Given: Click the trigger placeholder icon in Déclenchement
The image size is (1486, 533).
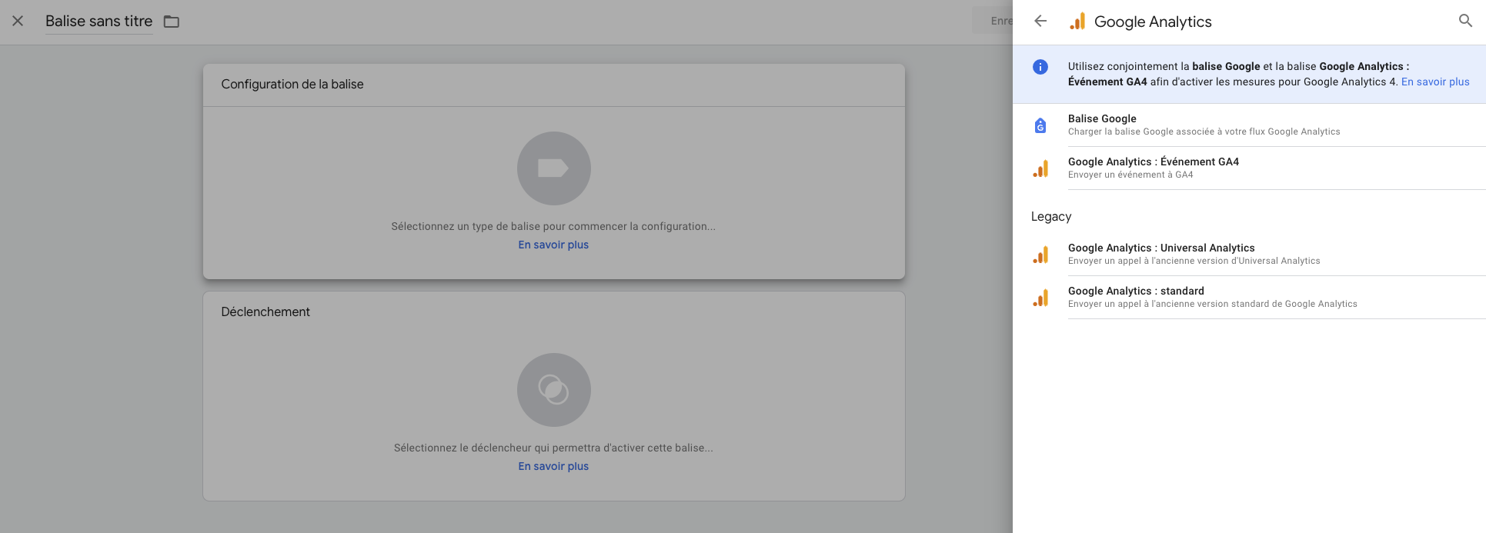Looking at the screenshot, I should 553,390.
